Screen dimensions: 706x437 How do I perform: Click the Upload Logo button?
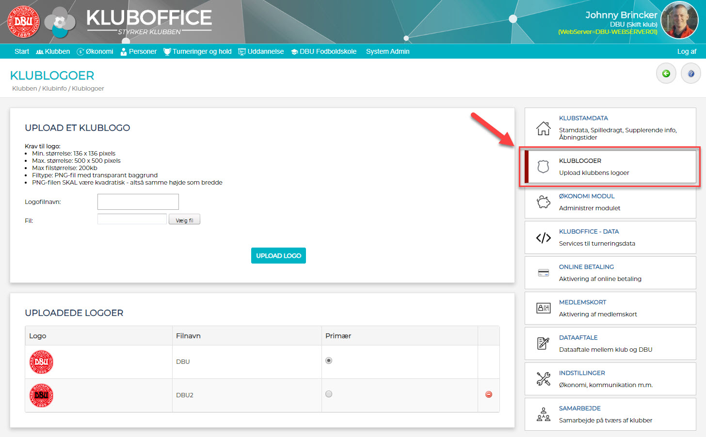coord(278,255)
